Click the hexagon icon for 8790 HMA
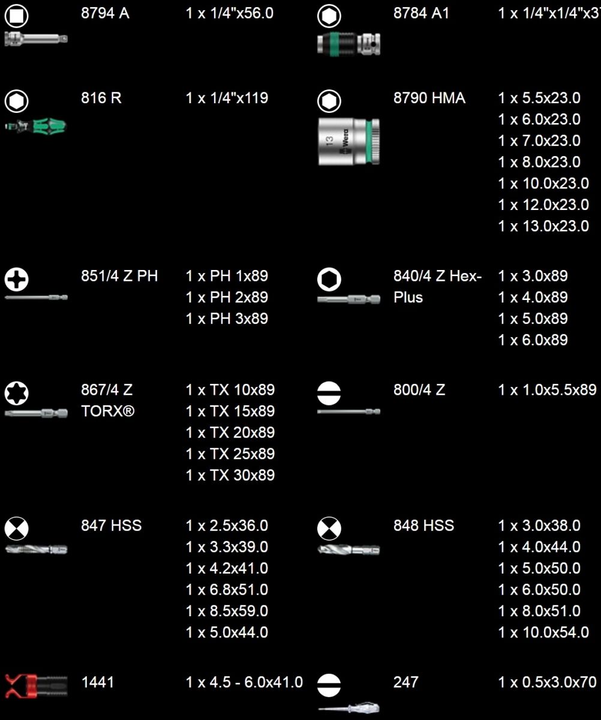 tap(329, 101)
